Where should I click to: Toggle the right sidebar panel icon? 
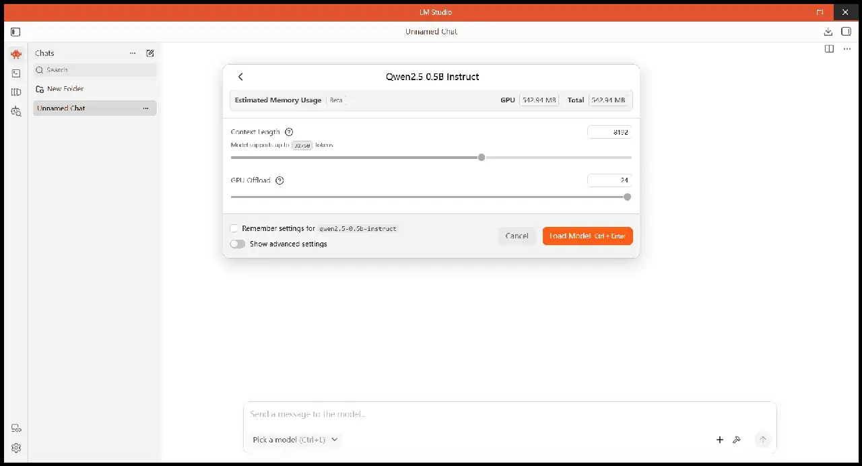847,32
